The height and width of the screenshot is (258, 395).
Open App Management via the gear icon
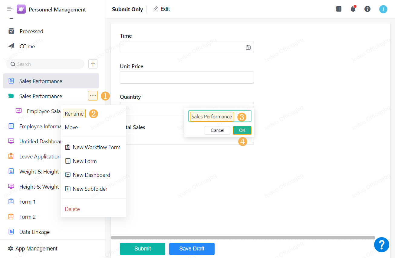(10, 248)
